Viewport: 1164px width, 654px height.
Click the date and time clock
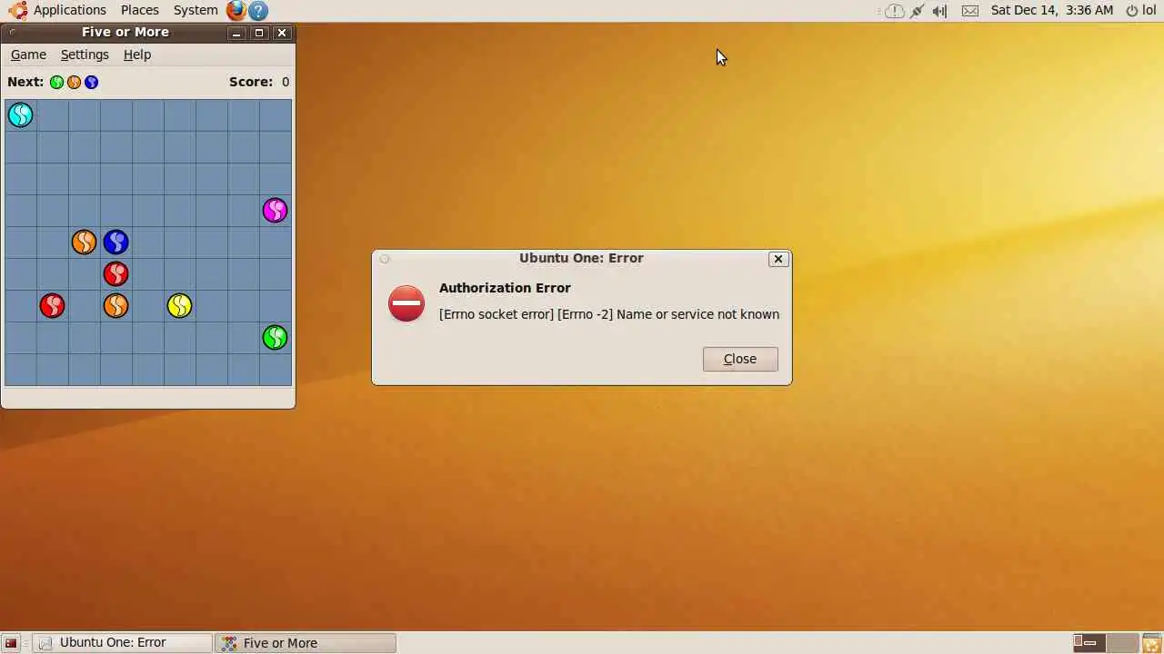(x=1052, y=10)
